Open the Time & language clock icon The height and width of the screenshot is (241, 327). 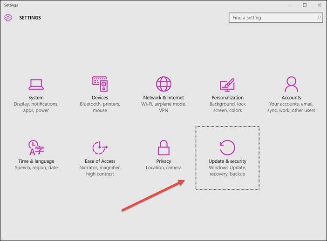[36, 147]
